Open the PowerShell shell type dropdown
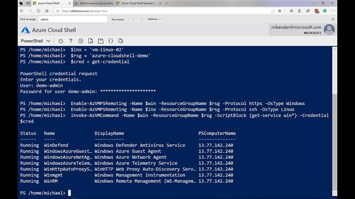The width and height of the screenshot is (355, 199). pyautogui.click(x=35, y=41)
